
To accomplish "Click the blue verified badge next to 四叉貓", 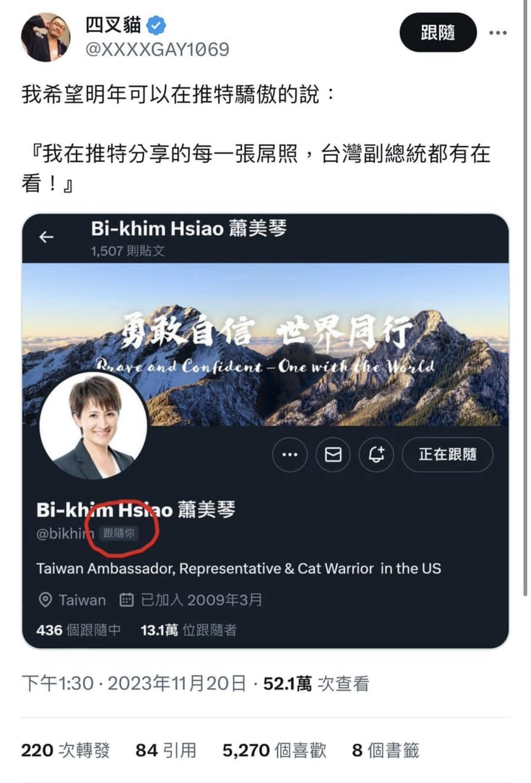I will click(x=157, y=25).
